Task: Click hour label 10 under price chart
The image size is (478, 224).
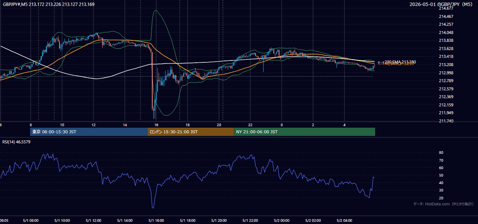Action: pyautogui.click(x=62, y=125)
